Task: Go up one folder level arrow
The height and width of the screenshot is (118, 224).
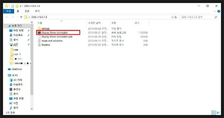Action: pyautogui.click(x=21, y=17)
